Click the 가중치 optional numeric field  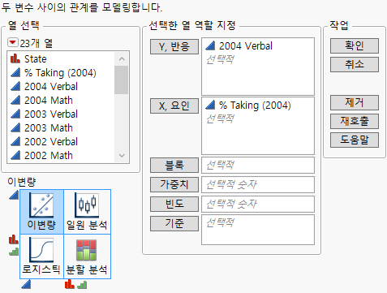(x=258, y=184)
